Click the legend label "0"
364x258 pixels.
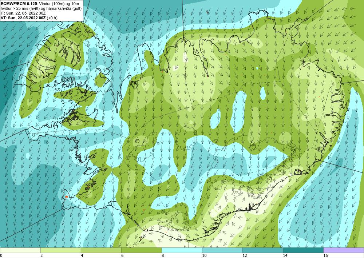1,256
